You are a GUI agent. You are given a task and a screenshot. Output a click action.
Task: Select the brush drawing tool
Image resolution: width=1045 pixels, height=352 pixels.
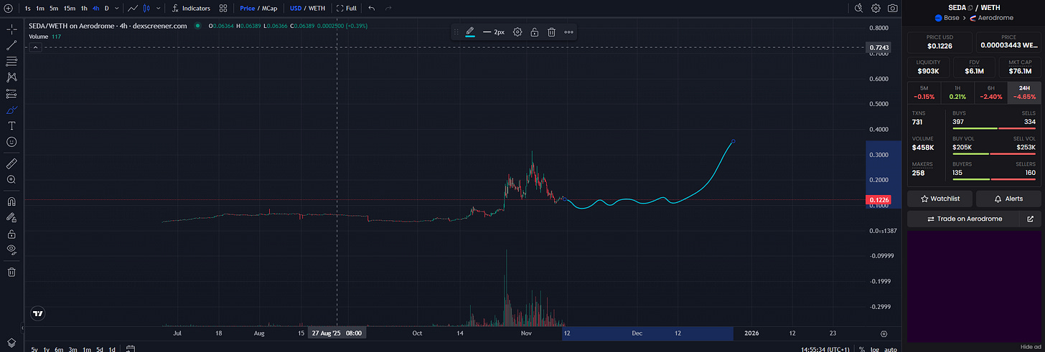[x=11, y=110]
